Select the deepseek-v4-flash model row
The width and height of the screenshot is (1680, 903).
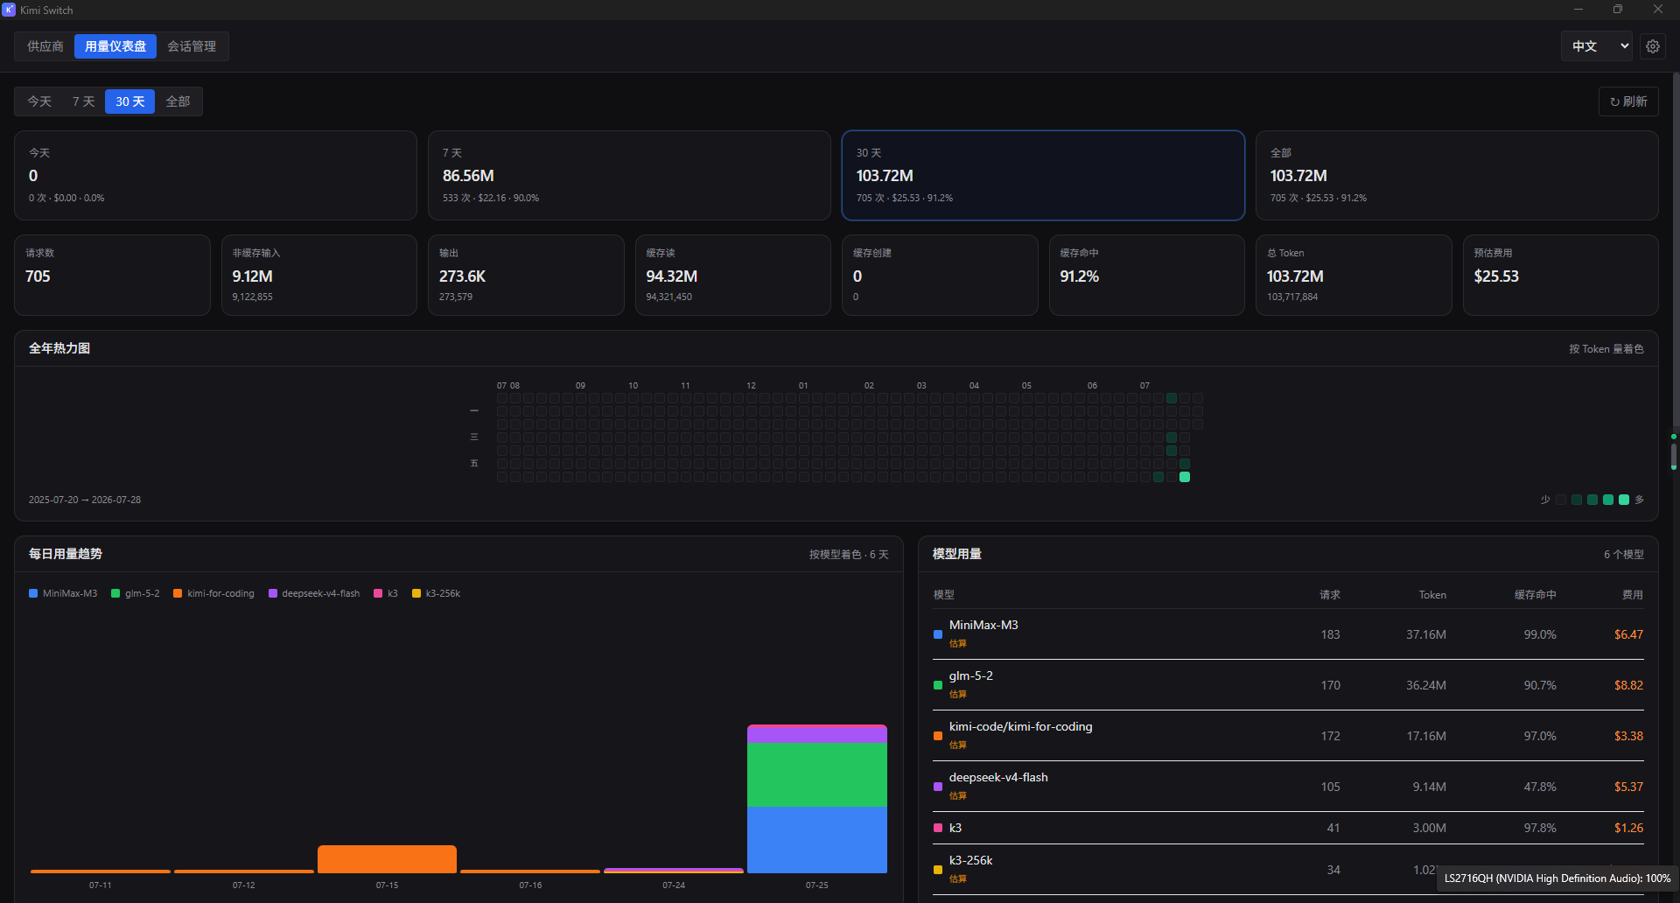click(1288, 787)
